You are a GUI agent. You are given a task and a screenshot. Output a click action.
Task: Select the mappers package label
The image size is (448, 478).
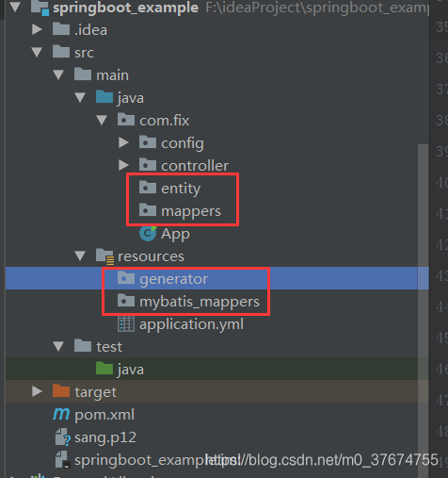pyautogui.click(x=191, y=211)
